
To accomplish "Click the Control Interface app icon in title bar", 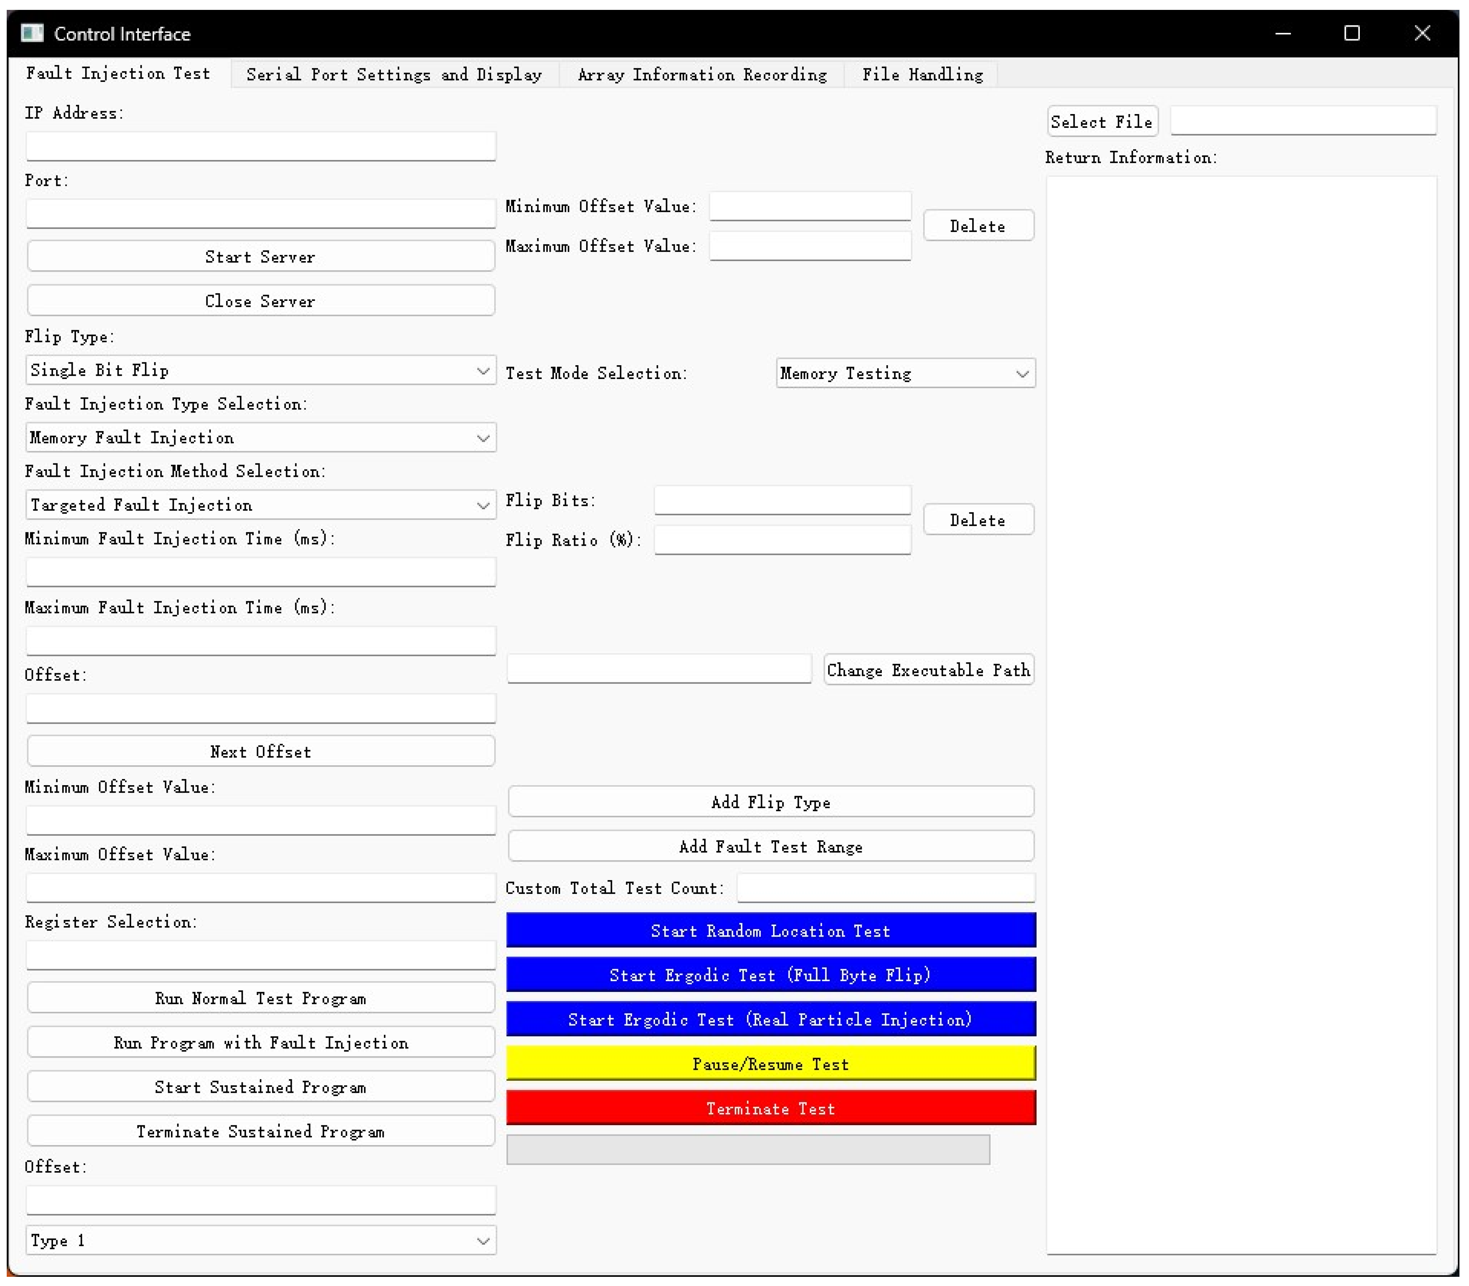I will tap(31, 33).
